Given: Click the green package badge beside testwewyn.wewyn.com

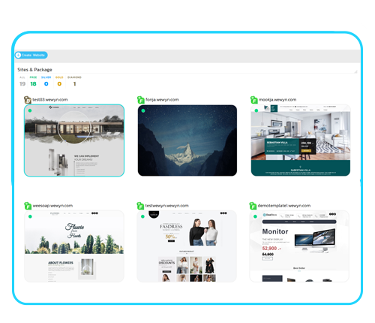Looking at the screenshot, I should tap(140, 206).
